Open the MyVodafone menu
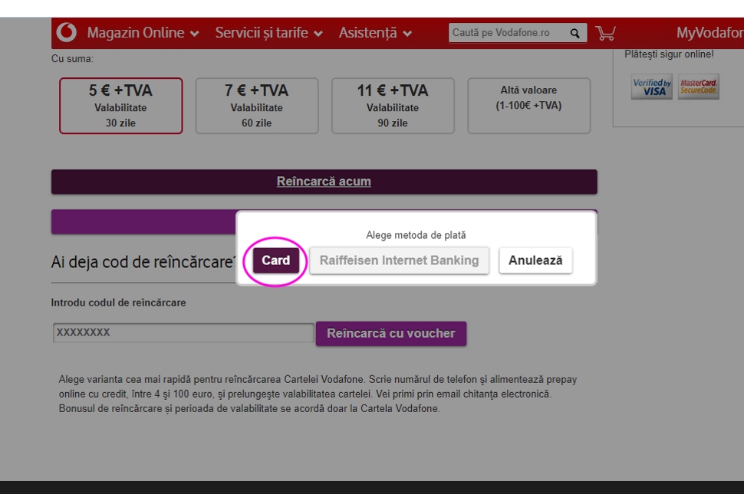 click(709, 33)
